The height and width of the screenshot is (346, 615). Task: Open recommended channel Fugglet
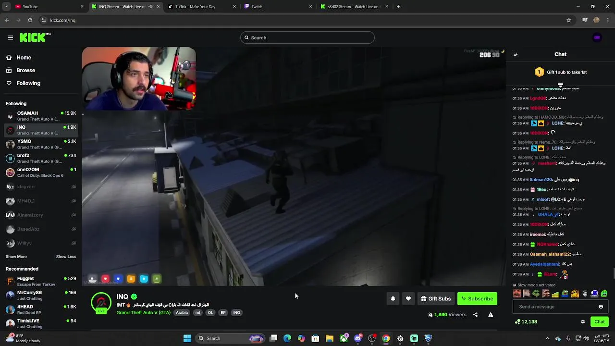click(41, 281)
